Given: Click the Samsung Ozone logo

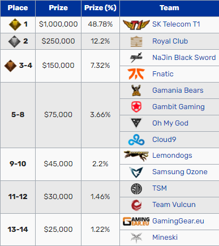Looking at the screenshot, I should click(x=136, y=172).
